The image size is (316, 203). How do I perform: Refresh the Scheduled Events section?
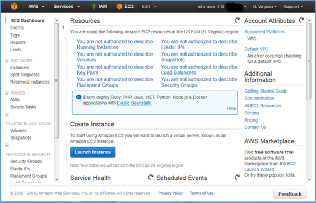click(x=237, y=177)
